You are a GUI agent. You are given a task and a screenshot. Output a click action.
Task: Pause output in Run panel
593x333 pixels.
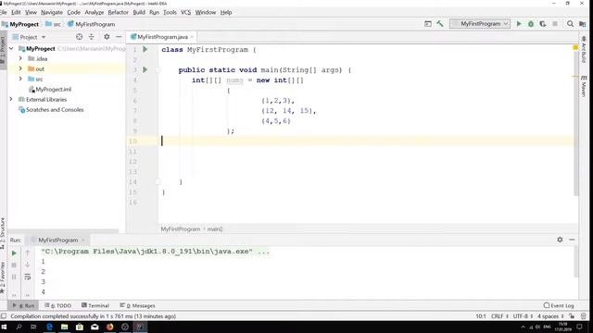(x=14, y=277)
